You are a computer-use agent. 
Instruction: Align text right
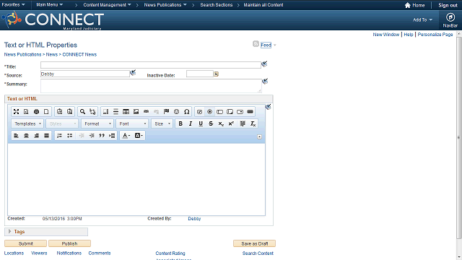[x=36, y=136]
